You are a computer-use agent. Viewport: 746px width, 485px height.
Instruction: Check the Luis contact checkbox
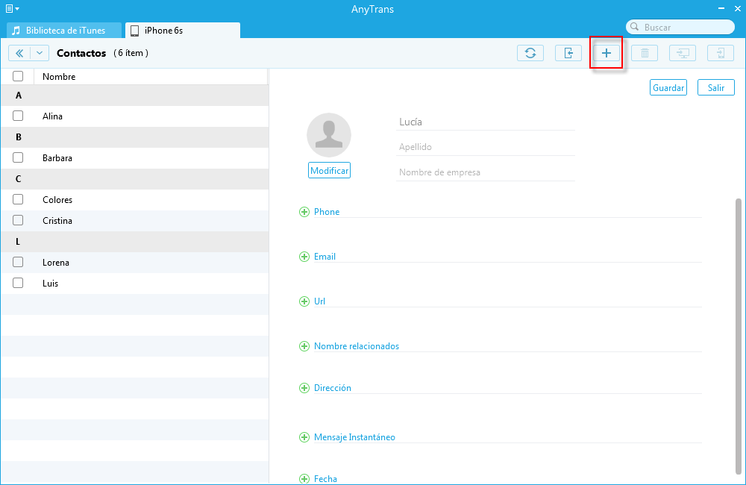click(x=18, y=283)
